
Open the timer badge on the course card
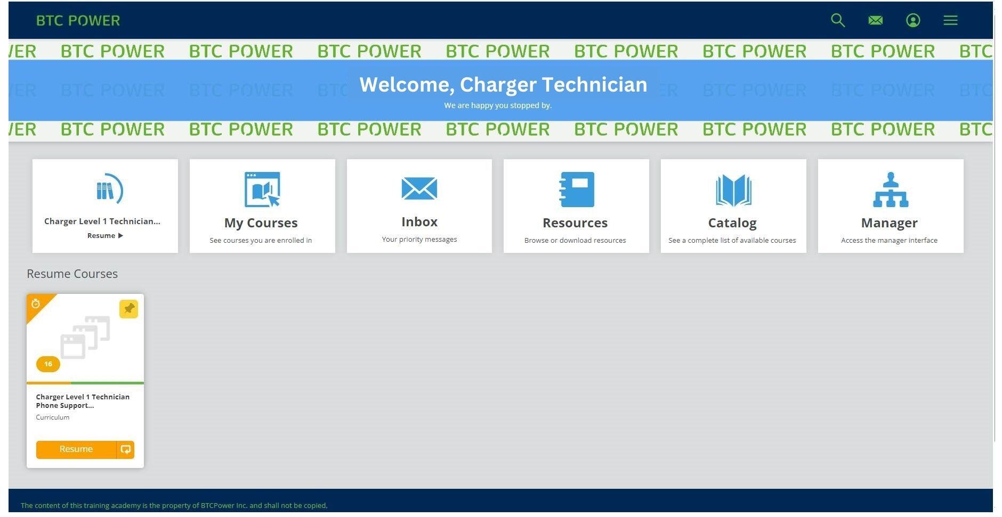click(x=36, y=305)
